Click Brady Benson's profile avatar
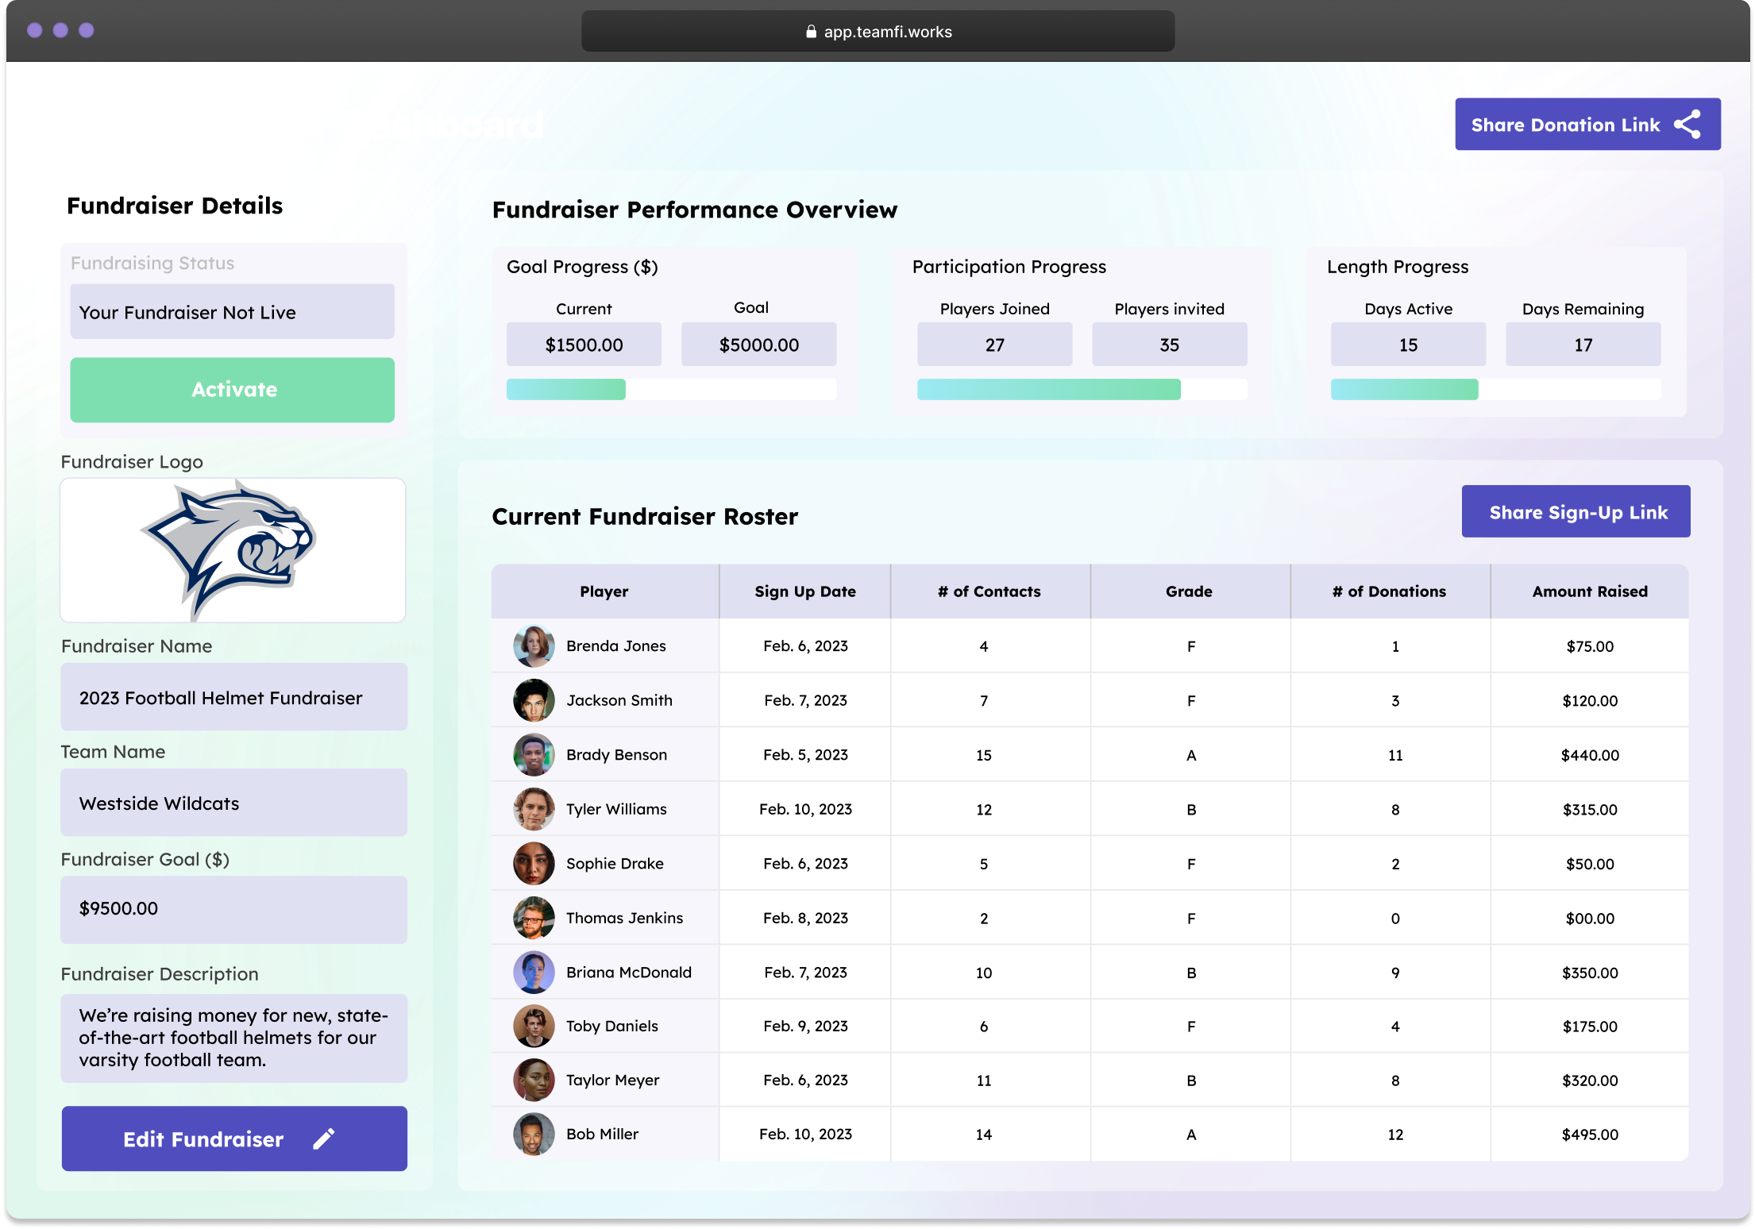The width and height of the screenshot is (1755, 1229). (x=534, y=754)
